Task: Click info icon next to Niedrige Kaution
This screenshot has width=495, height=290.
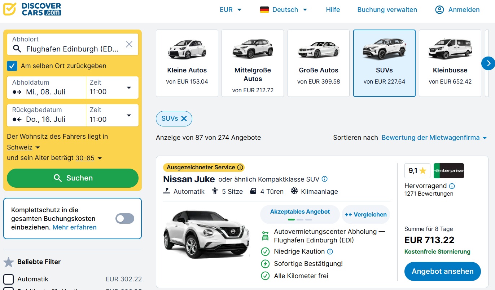Action: [x=330, y=251]
